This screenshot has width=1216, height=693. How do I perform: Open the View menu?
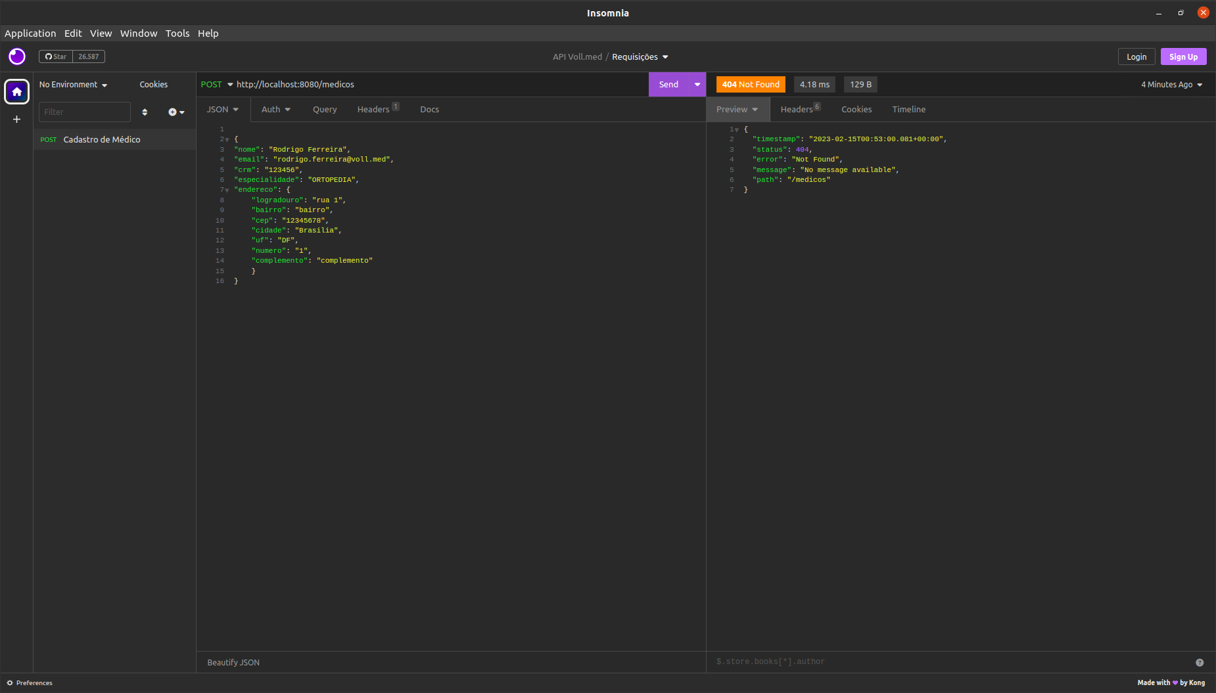[101, 34]
